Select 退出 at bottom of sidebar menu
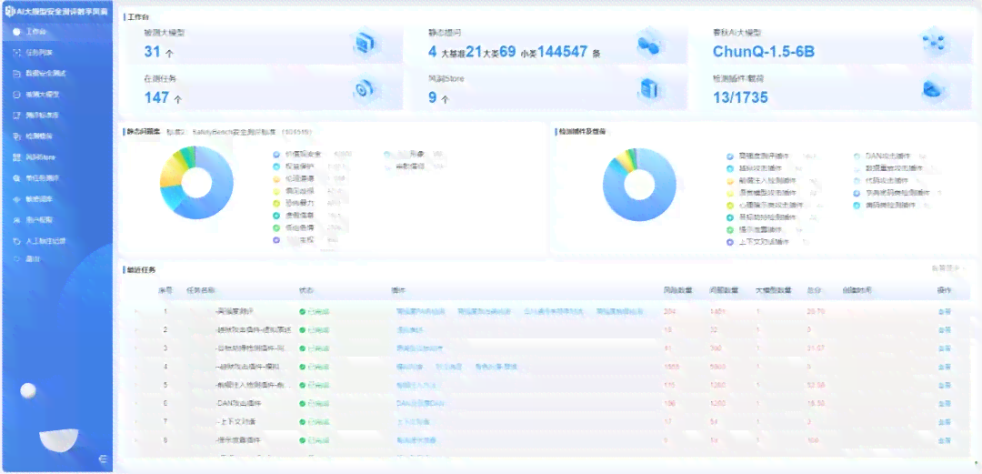The width and height of the screenshot is (982, 474). [x=33, y=258]
